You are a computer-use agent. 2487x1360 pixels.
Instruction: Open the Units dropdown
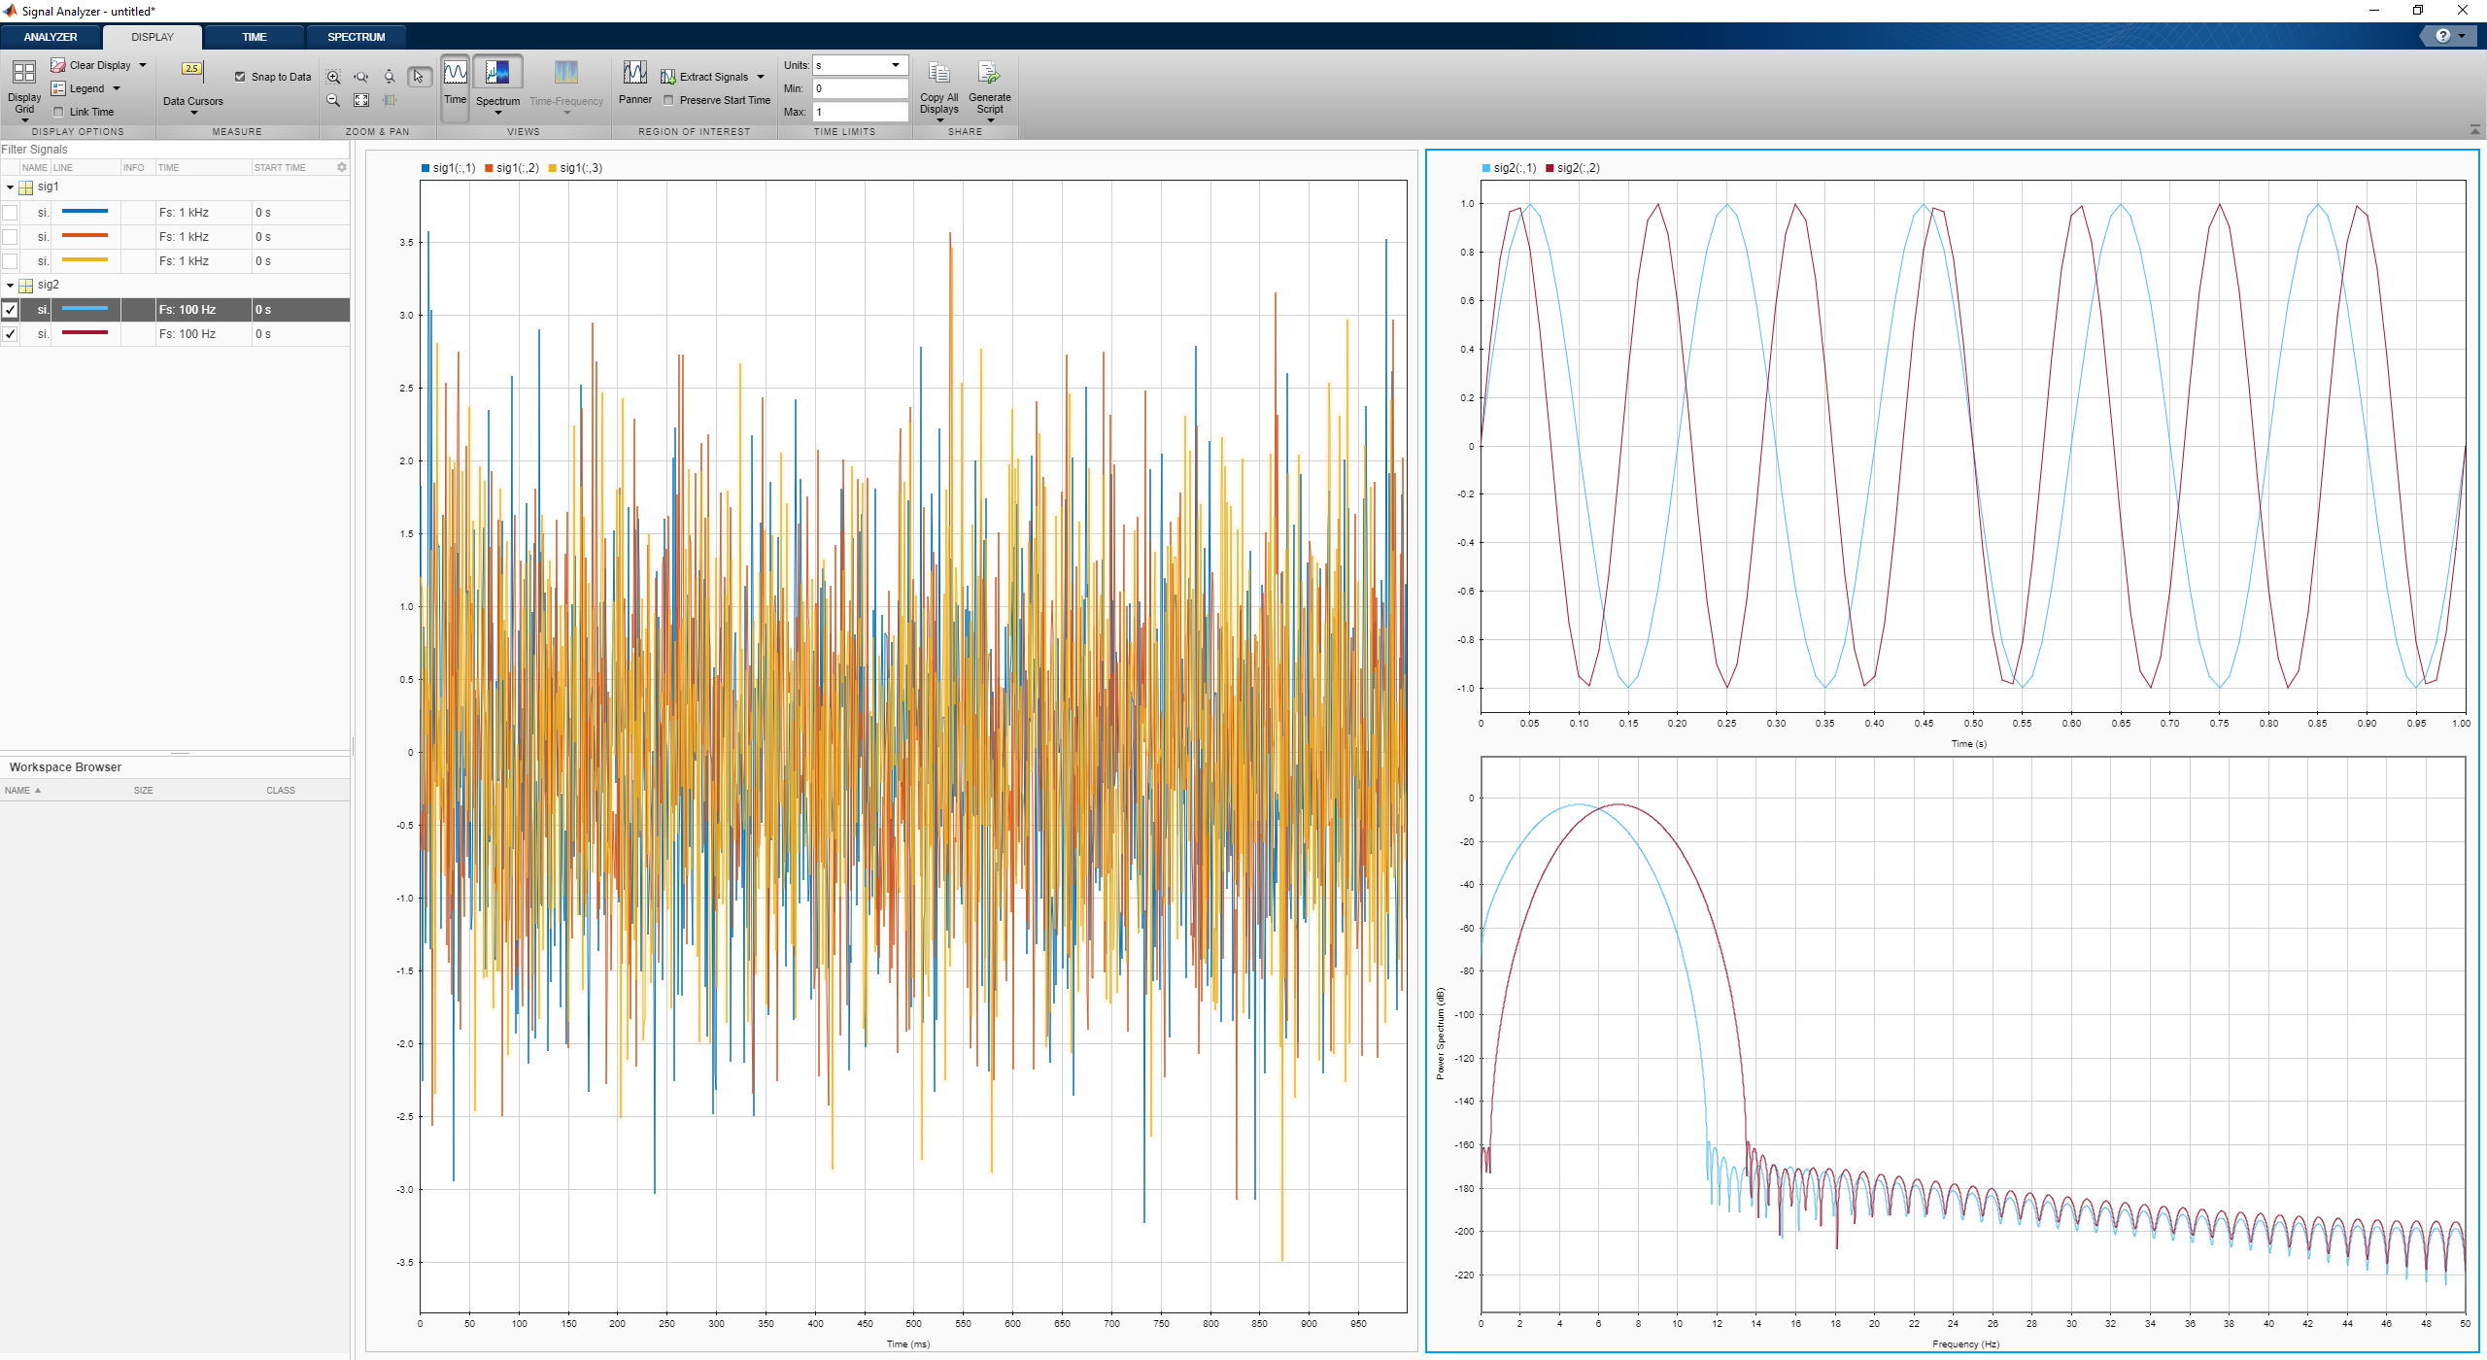[x=895, y=65]
